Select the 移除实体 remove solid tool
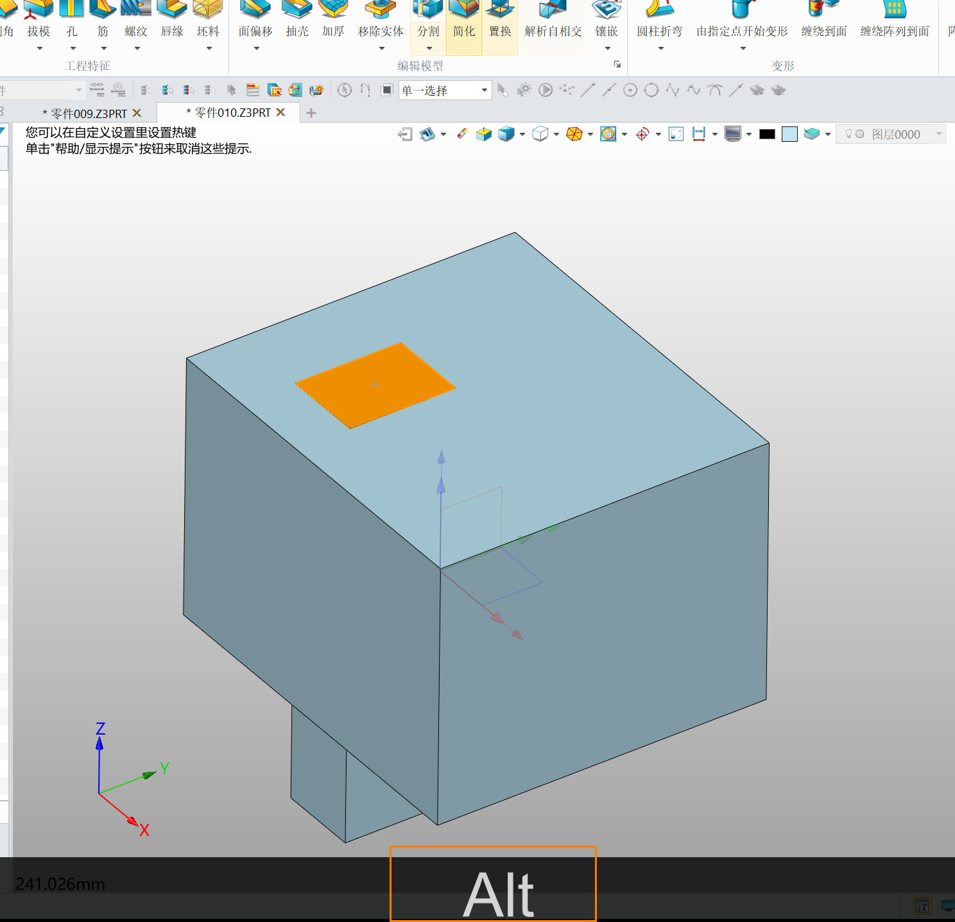This screenshot has height=922, width=955. tap(381, 19)
